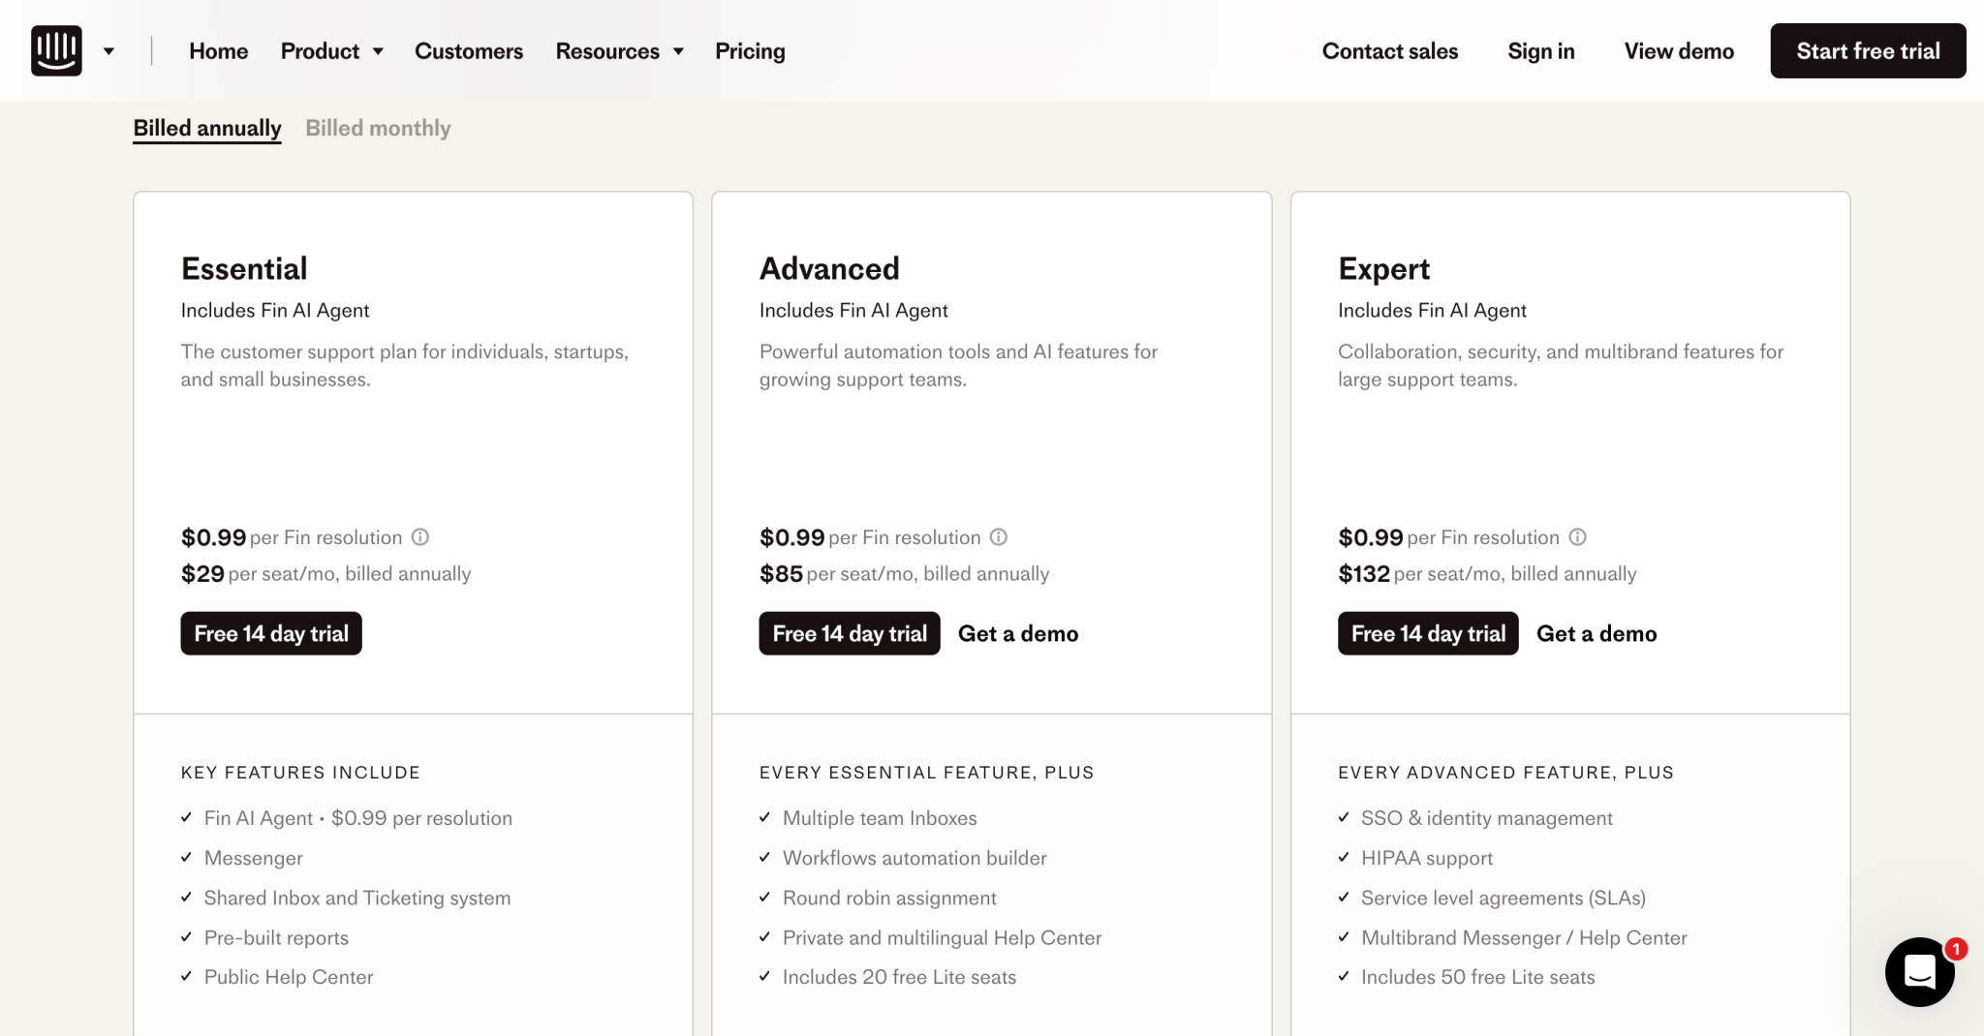This screenshot has width=1984, height=1036.
Task: Switch billing to Billed monthly
Action: (x=378, y=127)
